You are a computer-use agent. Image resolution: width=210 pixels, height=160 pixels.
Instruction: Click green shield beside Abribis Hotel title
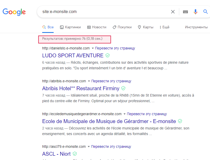[123, 88]
